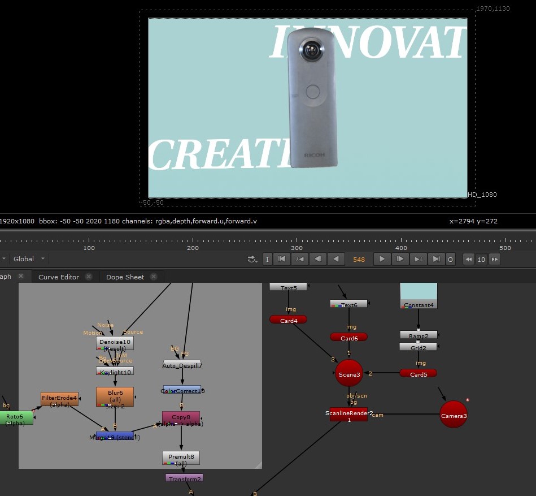This screenshot has height=496, width=536.
Task: Set the out point with the O button
Action: pyautogui.click(x=450, y=259)
